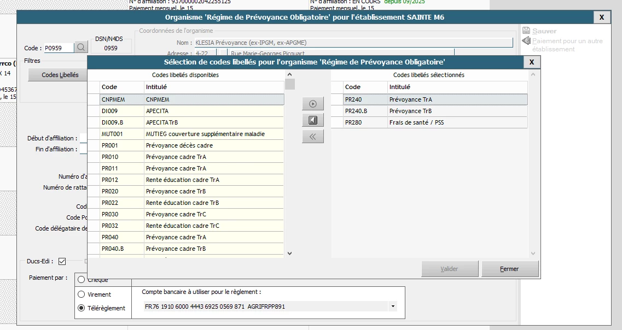Click the DSN/N4DS field 0959
622x330 pixels.
click(x=111, y=48)
